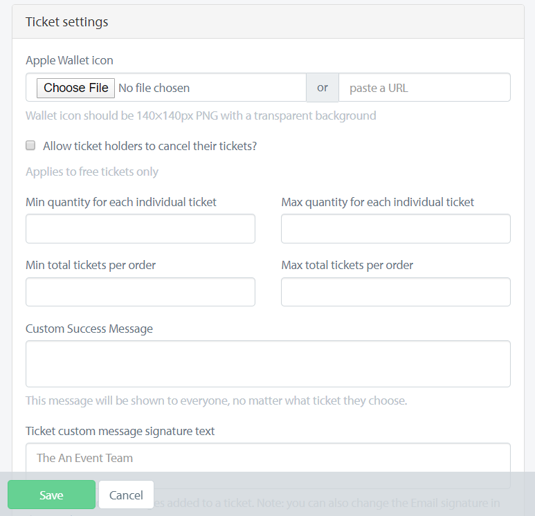This screenshot has height=516, width=535.
Task: Click the 'Min total tickets per order' label
Action: (91, 266)
